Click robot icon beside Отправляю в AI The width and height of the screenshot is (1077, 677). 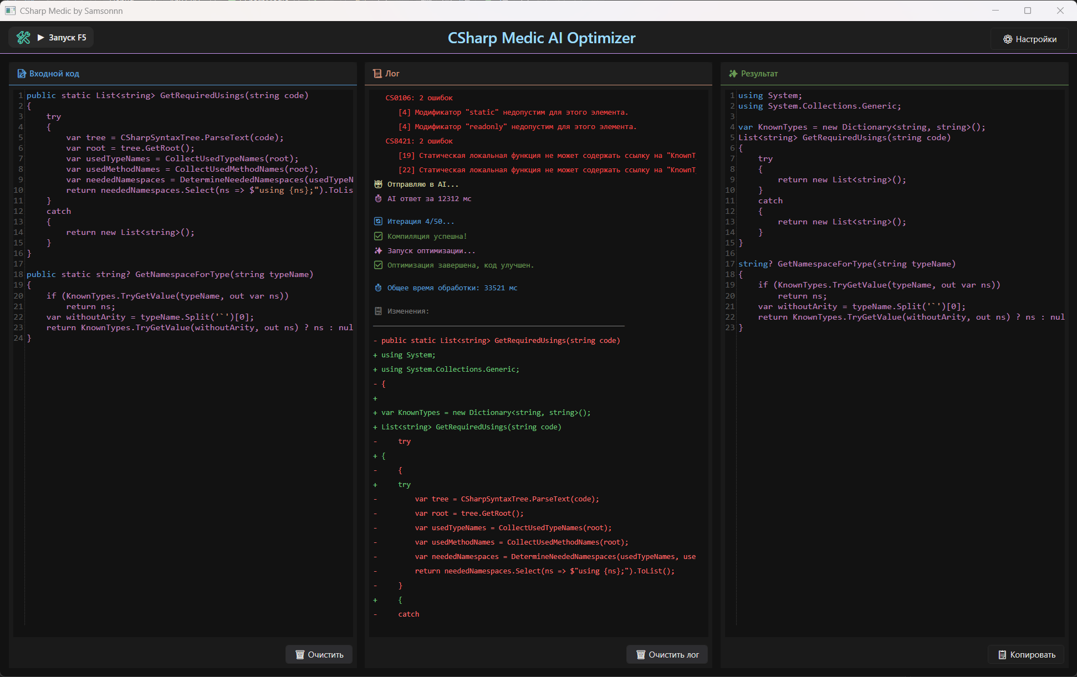click(x=378, y=184)
